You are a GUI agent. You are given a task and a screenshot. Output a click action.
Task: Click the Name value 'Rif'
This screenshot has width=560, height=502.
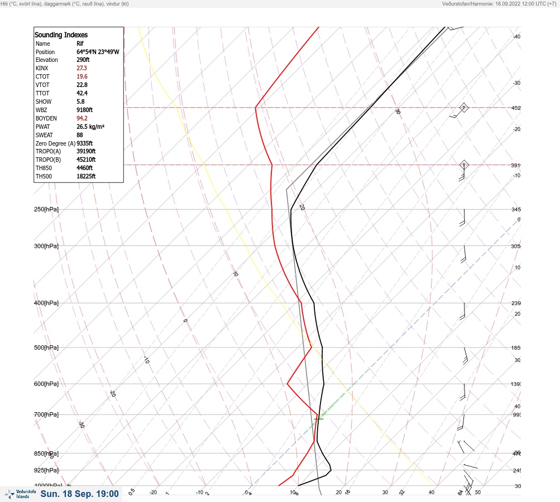[80, 44]
